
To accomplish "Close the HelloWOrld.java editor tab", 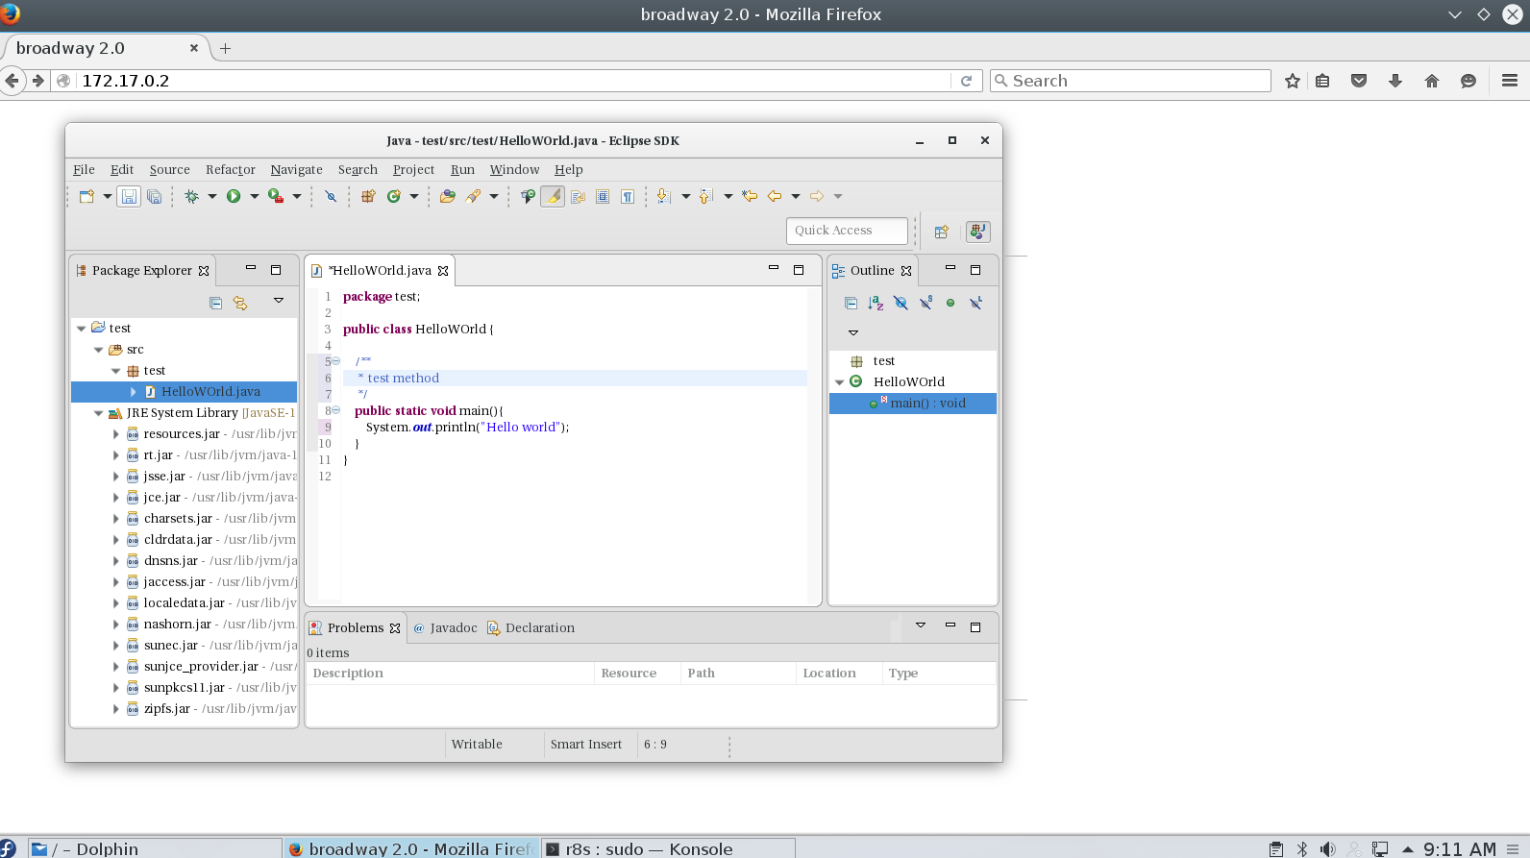I will tap(443, 271).
